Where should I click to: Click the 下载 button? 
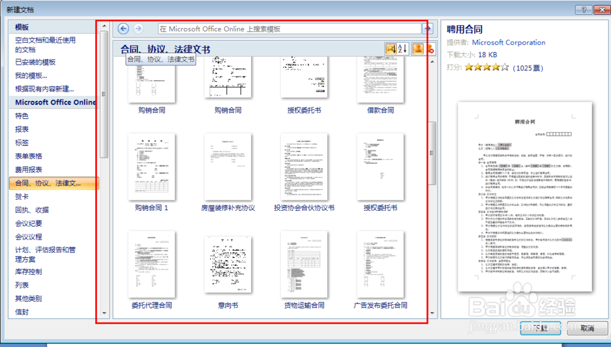[541, 328]
